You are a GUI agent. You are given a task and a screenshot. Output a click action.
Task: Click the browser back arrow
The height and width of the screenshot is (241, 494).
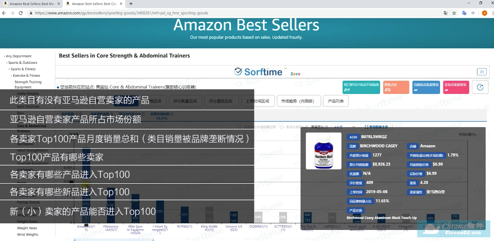click(4, 13)
